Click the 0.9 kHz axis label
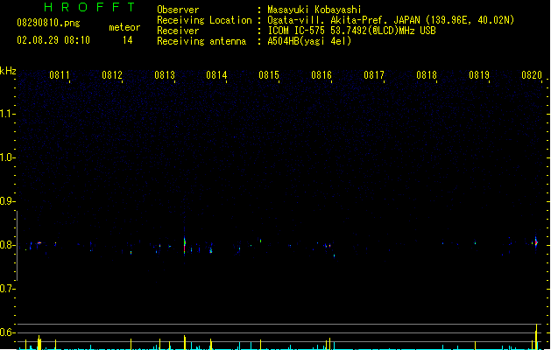The image size is (551, 350). (x=7, y=201)
